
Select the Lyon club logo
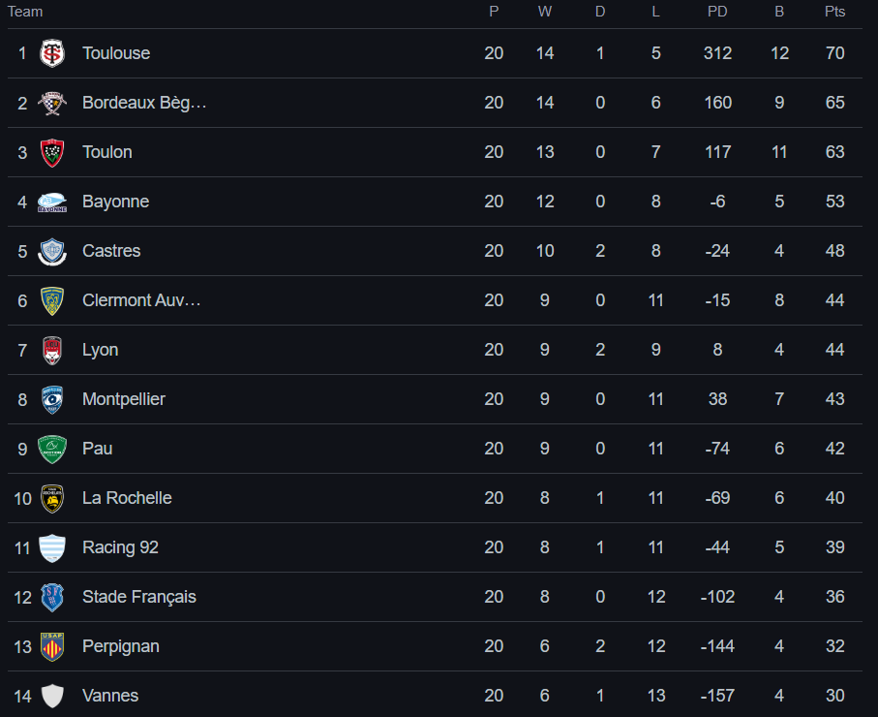click(x=52, y=350)
